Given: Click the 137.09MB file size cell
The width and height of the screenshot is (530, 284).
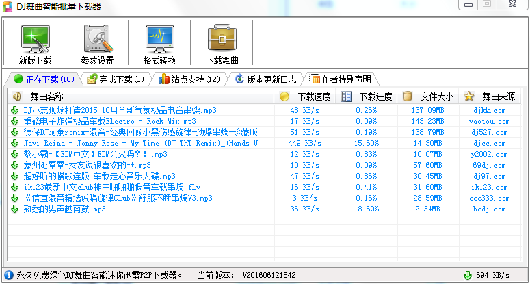Looking at the screenshot, I should [428, 110].
